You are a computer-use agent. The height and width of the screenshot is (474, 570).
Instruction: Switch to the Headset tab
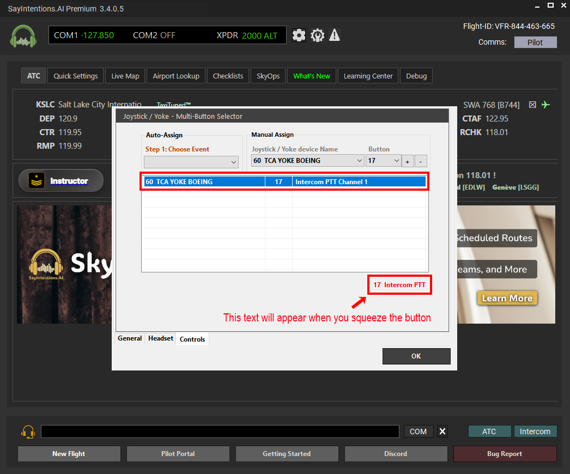click(161, 338)
